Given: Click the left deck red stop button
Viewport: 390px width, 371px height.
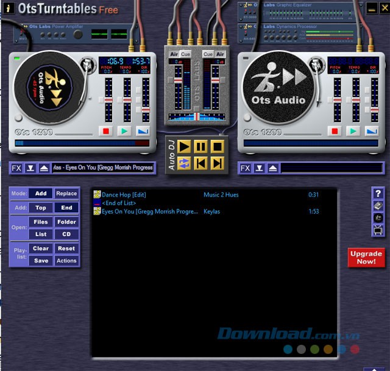Looking at the screenshot, I should point(107,131).
